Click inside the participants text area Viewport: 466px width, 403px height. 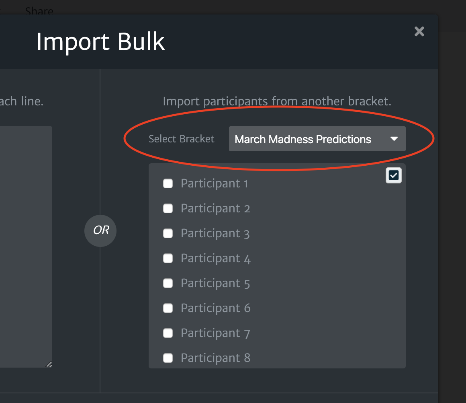[x=26, y=247]
